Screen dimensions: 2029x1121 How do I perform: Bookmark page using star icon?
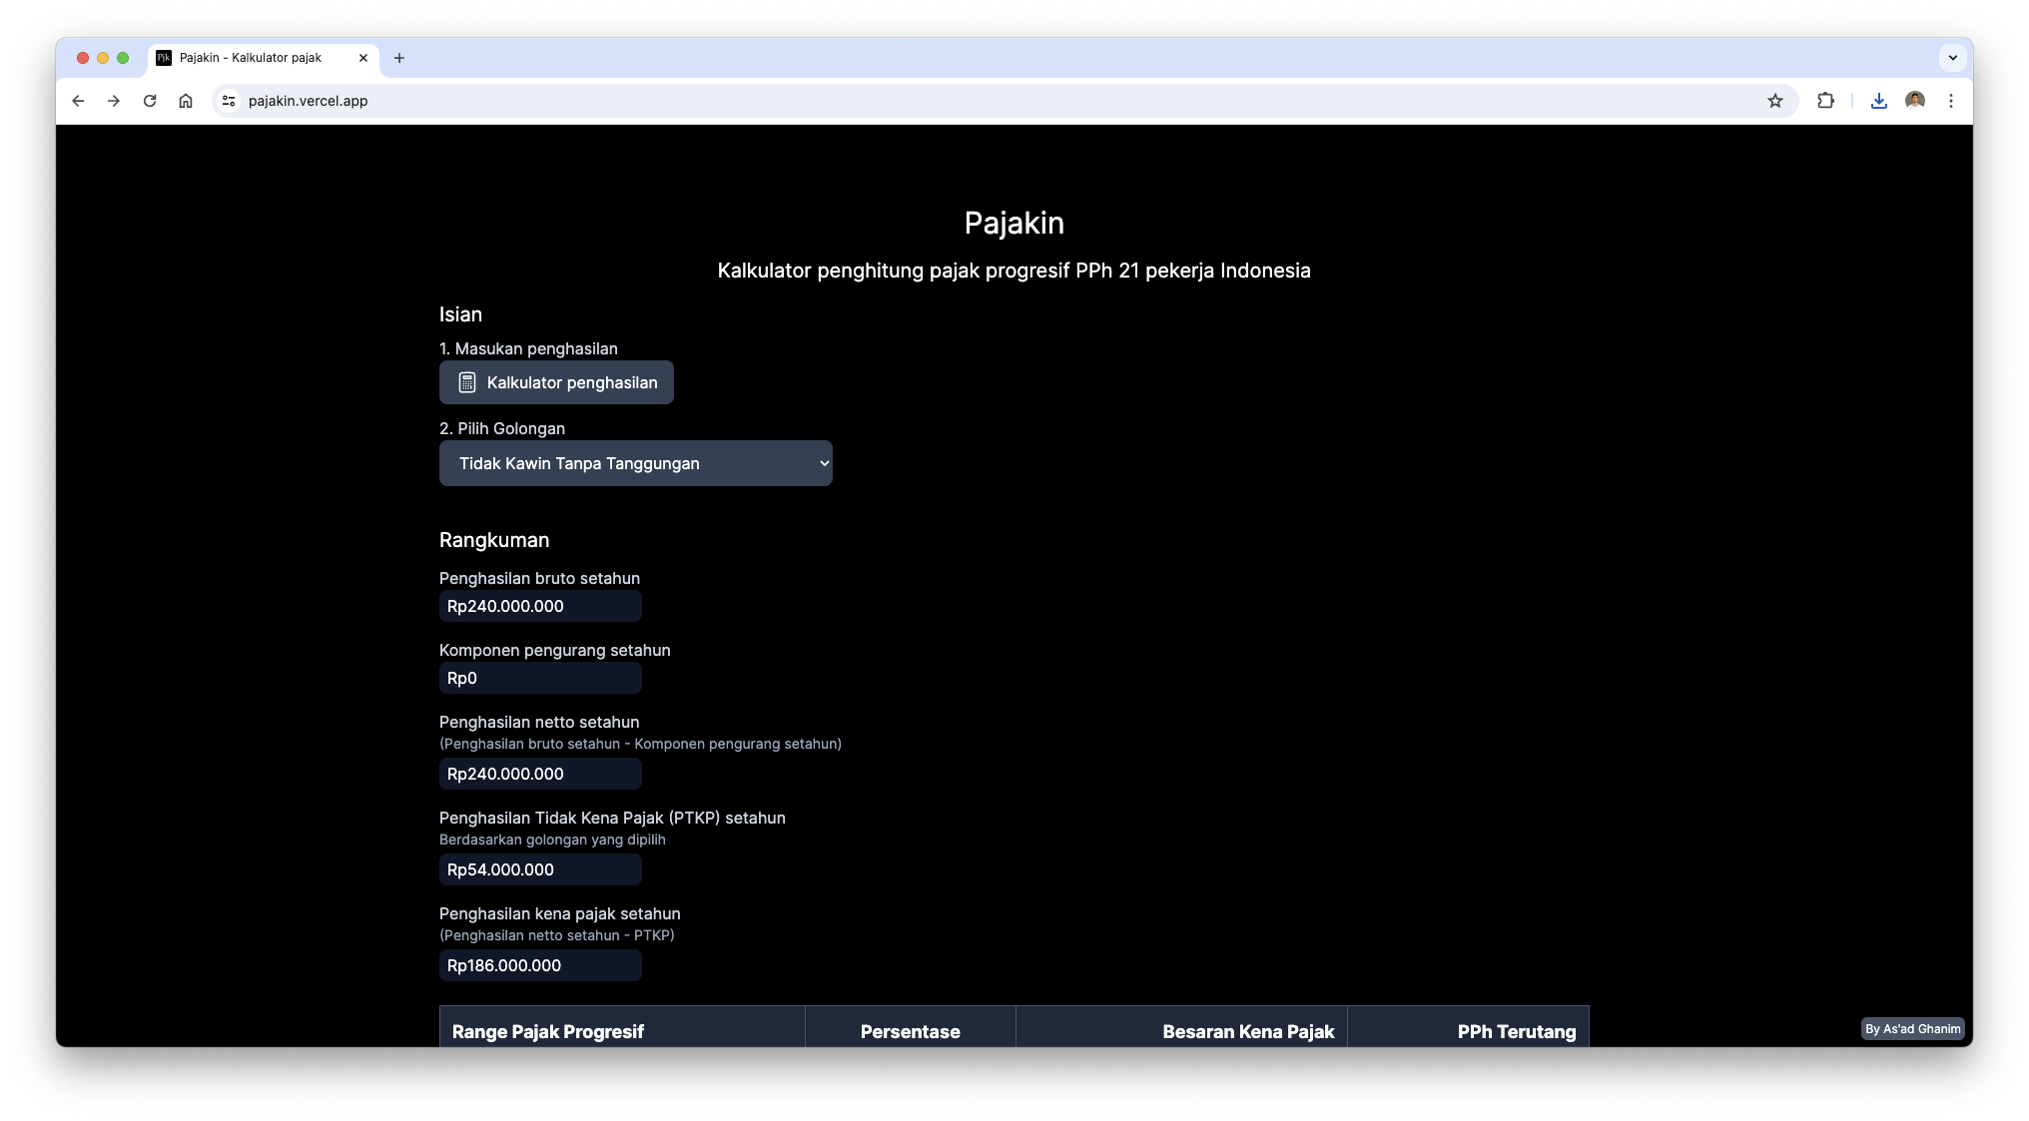tap(1774, 101)
